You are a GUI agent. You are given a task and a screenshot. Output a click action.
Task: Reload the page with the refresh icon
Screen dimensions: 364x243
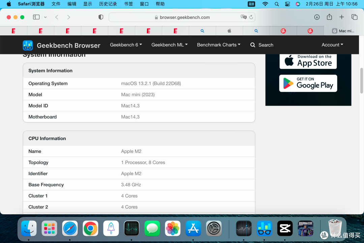(x=251, y=17)
